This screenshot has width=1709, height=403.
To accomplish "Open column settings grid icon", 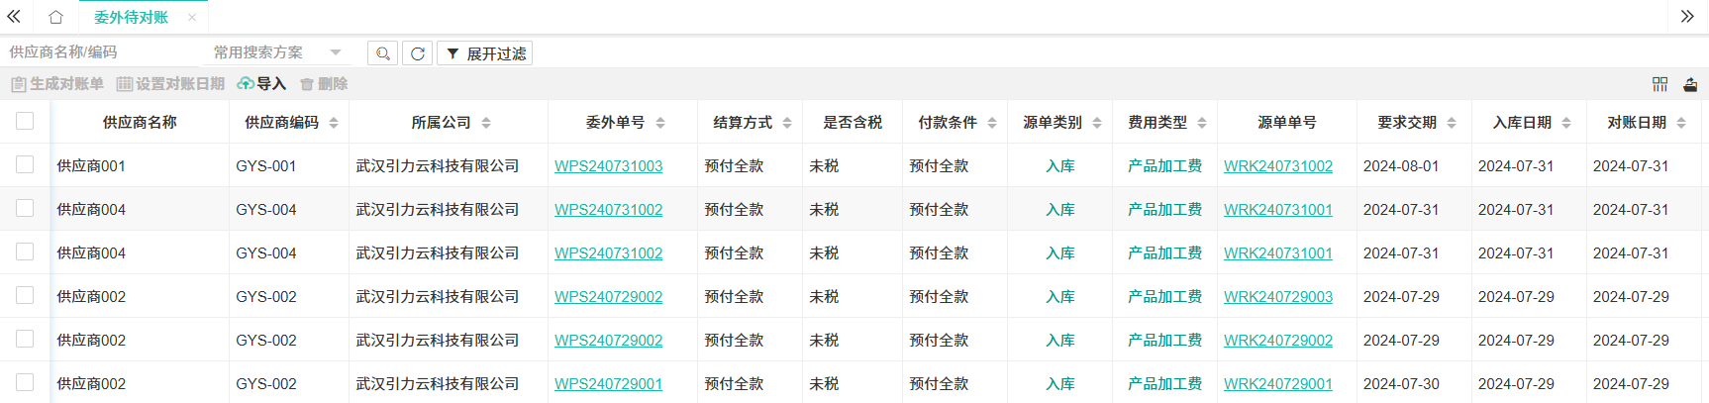I will [1659, 84].
